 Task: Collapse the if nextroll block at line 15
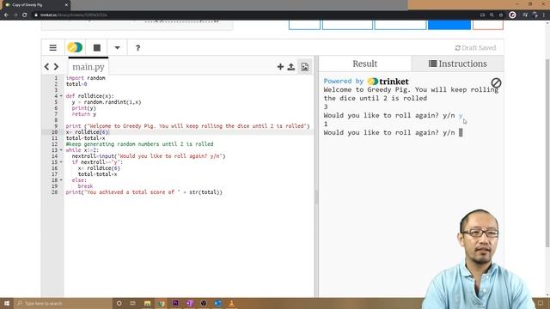click(x=61, y=162)
